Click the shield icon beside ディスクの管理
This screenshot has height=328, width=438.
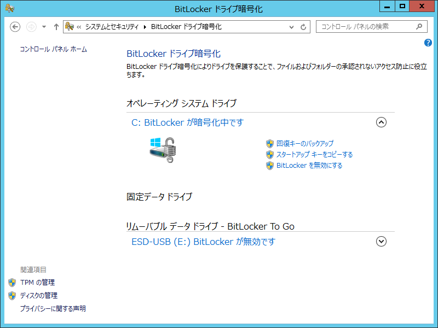click(12, 296)
